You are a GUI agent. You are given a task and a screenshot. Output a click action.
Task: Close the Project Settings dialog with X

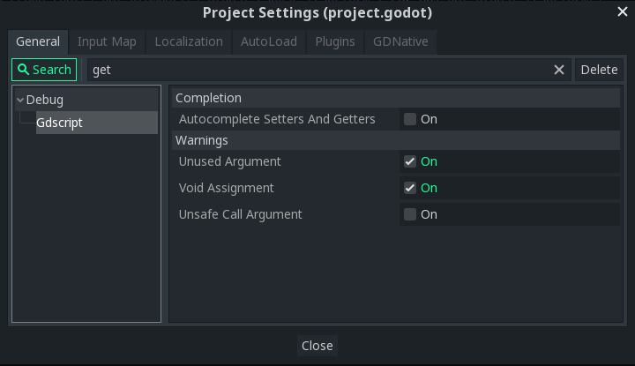pyautogui.click(x=622, y=12)
